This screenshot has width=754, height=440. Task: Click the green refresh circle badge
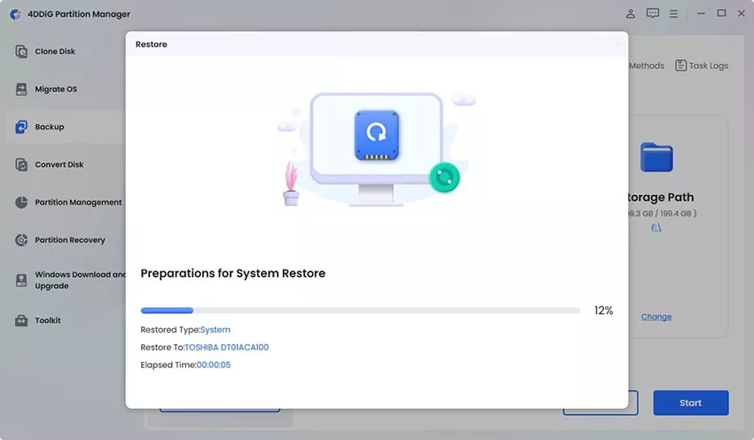click(x=444, y=177)
